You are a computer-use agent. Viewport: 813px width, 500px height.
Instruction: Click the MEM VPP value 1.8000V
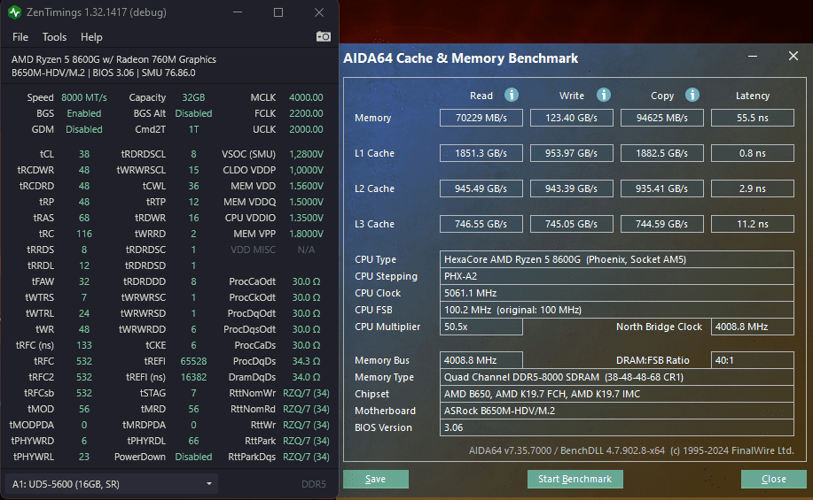pos(306,234)
